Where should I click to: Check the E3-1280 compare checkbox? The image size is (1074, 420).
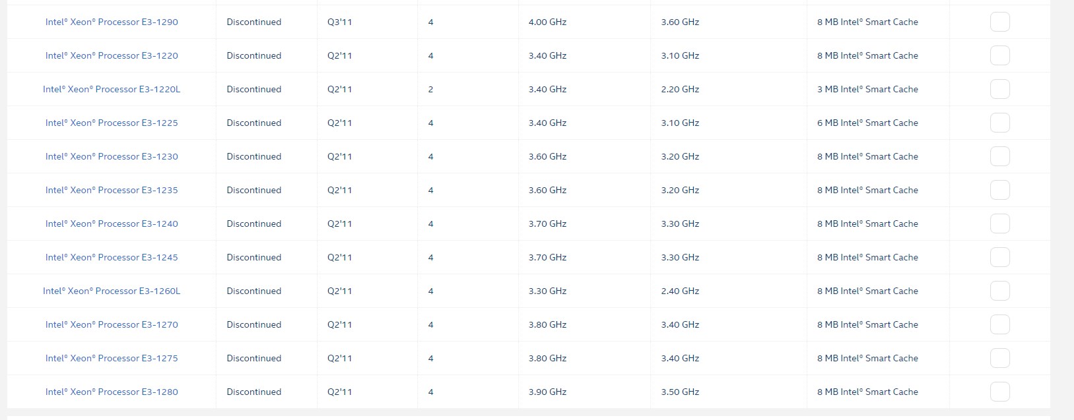tap(999, 392)
